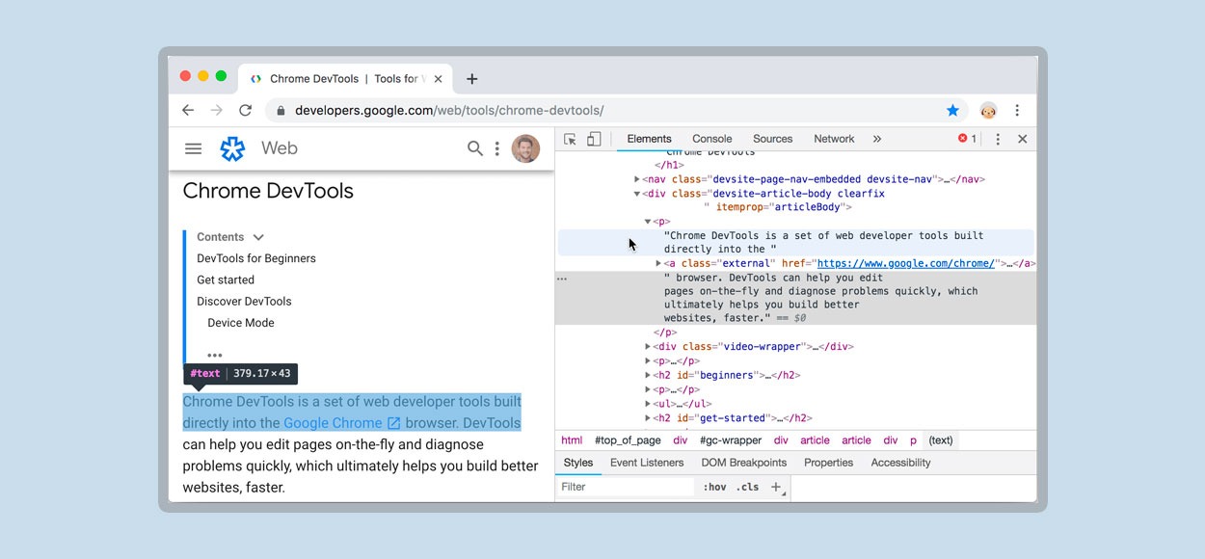Image resolution: width=1205 pixels, height=559 pixels.
Task: Open the Chrome three-dot menu
Action: (x=1017, y=111)
